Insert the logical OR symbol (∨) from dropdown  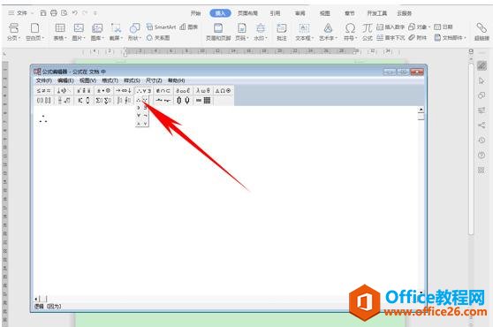pos(145,124)
